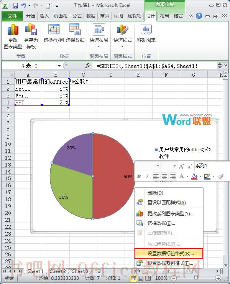Choose Format Data Series (设置数据系列格式)
Image resolution: width=230 pixels, height=284 pixels.
(169, 263)
